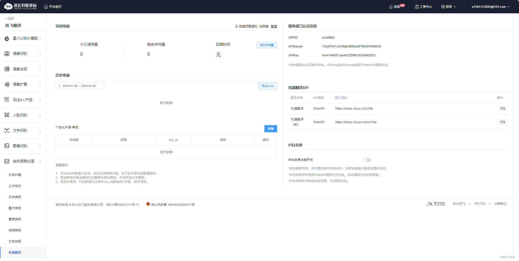Viewport: 519px width, 261px height.
Task: Click the 返回 back link
Action: (x=10, y=19)
